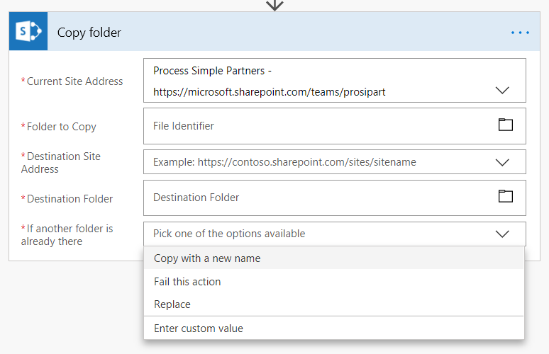Click 'Pick one of the options available' field
549x354 pixels.
tap(319, 234)
